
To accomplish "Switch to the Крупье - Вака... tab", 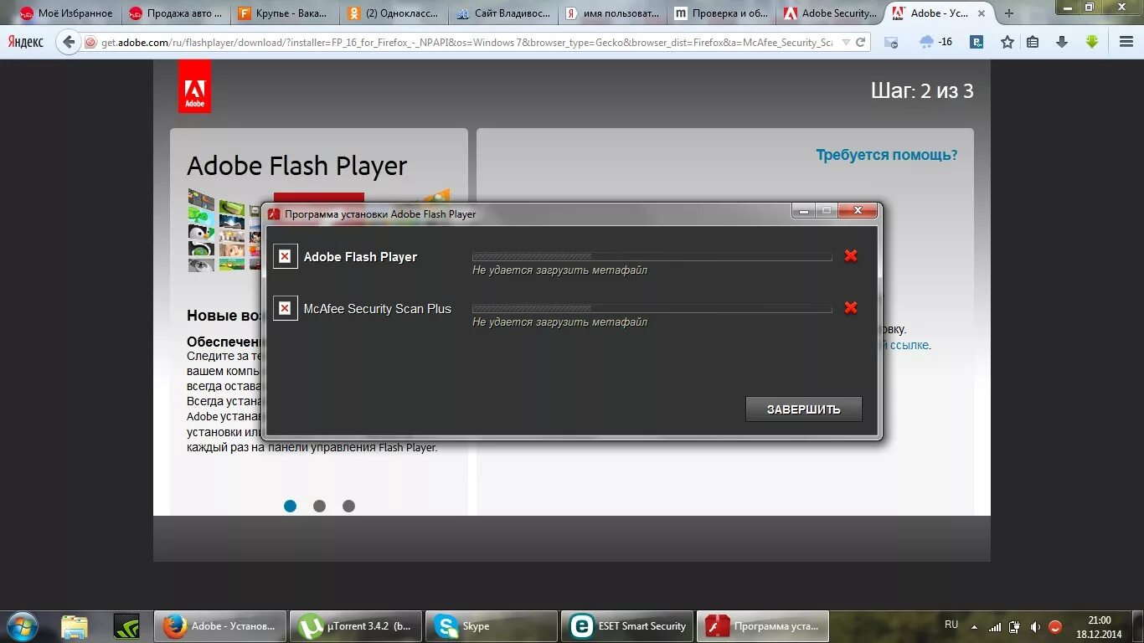I will (286, 13).
